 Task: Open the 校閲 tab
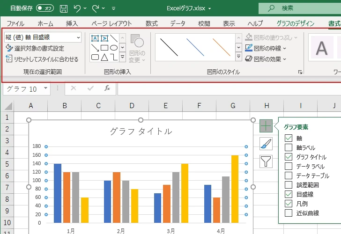tap(204, 23)
